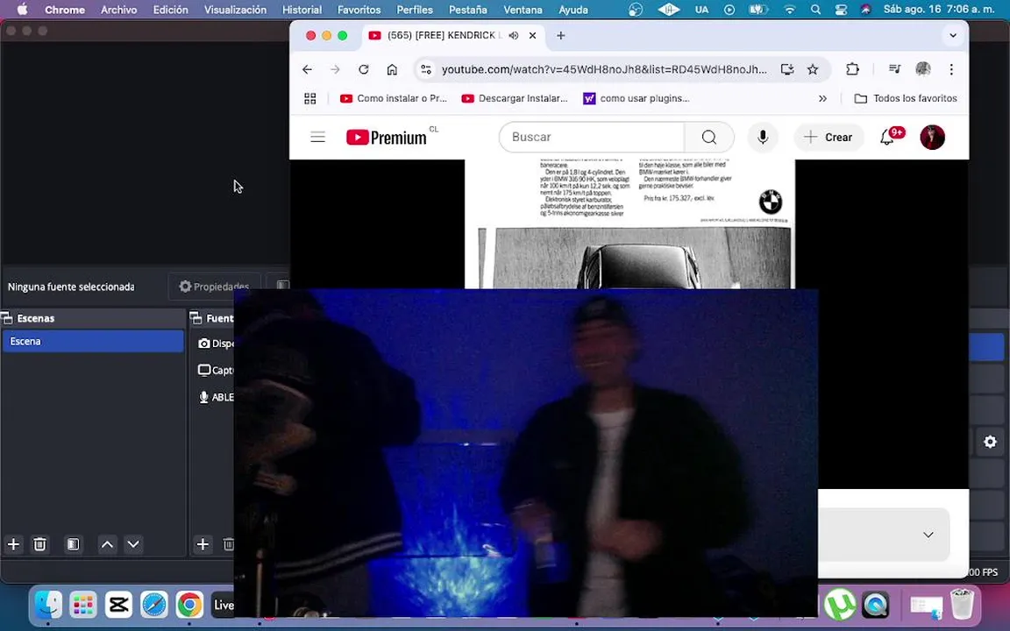This screenshot has width=1010, height=631.
Task: Start YouTube voice search microphone
Action: 763,137
